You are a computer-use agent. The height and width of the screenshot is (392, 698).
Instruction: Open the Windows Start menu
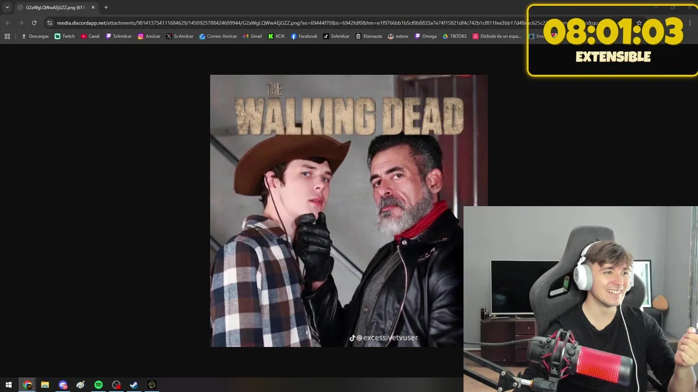(9, 385)
